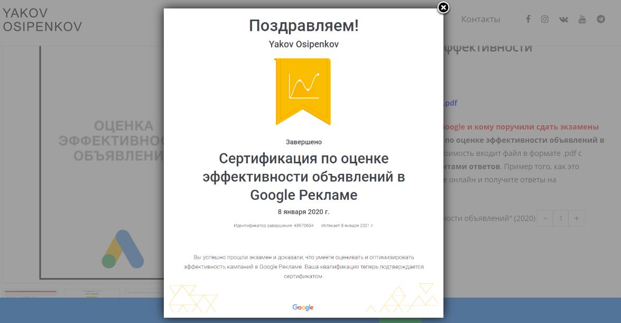Open the YouTube channel icon

click(582, 19)
